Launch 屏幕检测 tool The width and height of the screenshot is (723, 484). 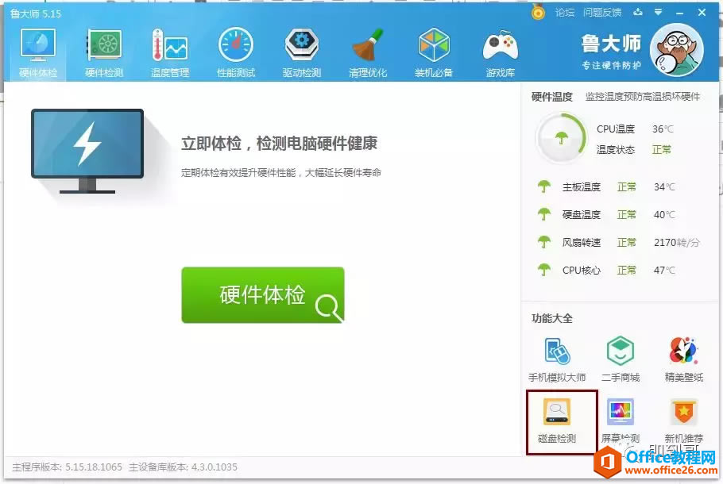click(x=621, y=421)
